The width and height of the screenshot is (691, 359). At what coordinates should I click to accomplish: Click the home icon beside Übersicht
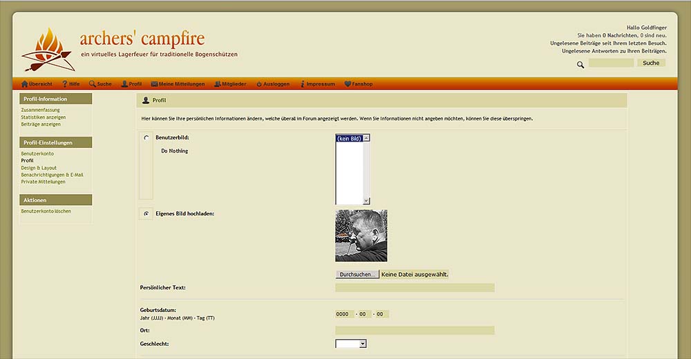pyautogui.click(x=25, y=84)
